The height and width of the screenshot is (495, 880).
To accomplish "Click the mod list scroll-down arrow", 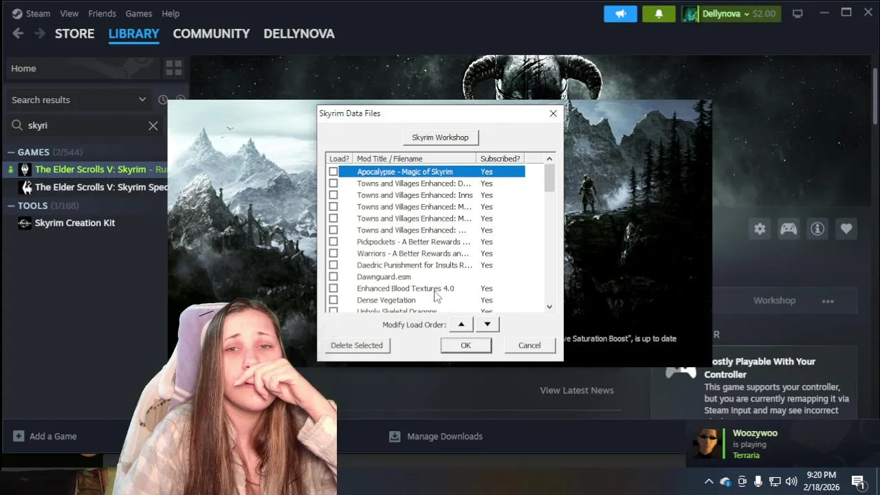I will pos(549,307).
